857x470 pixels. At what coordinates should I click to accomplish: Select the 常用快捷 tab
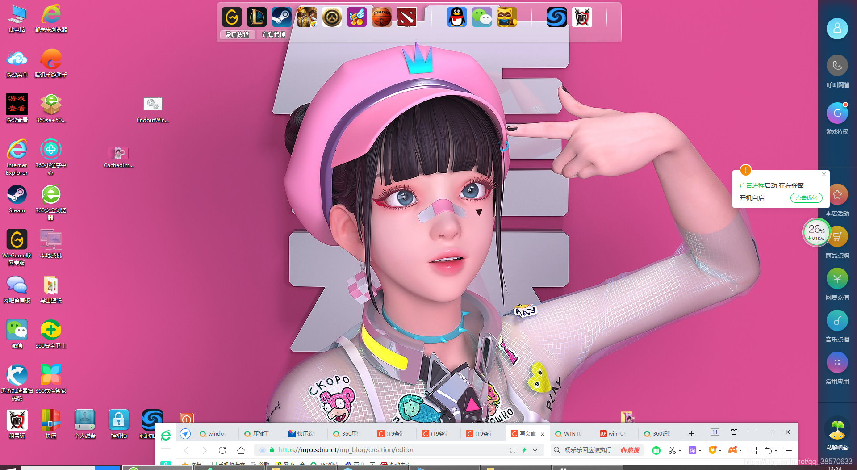237,34
